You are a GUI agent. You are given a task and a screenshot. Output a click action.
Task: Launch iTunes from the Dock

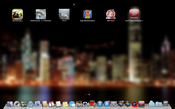100,104
